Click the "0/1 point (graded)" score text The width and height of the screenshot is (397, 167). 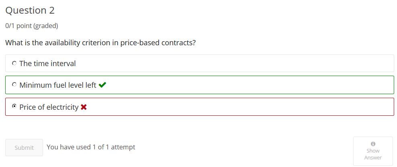[x=32, y=26]
